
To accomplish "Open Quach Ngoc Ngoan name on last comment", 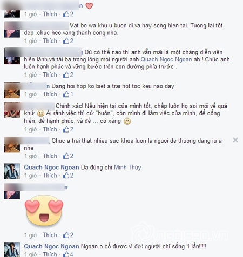I will [51, 246].
